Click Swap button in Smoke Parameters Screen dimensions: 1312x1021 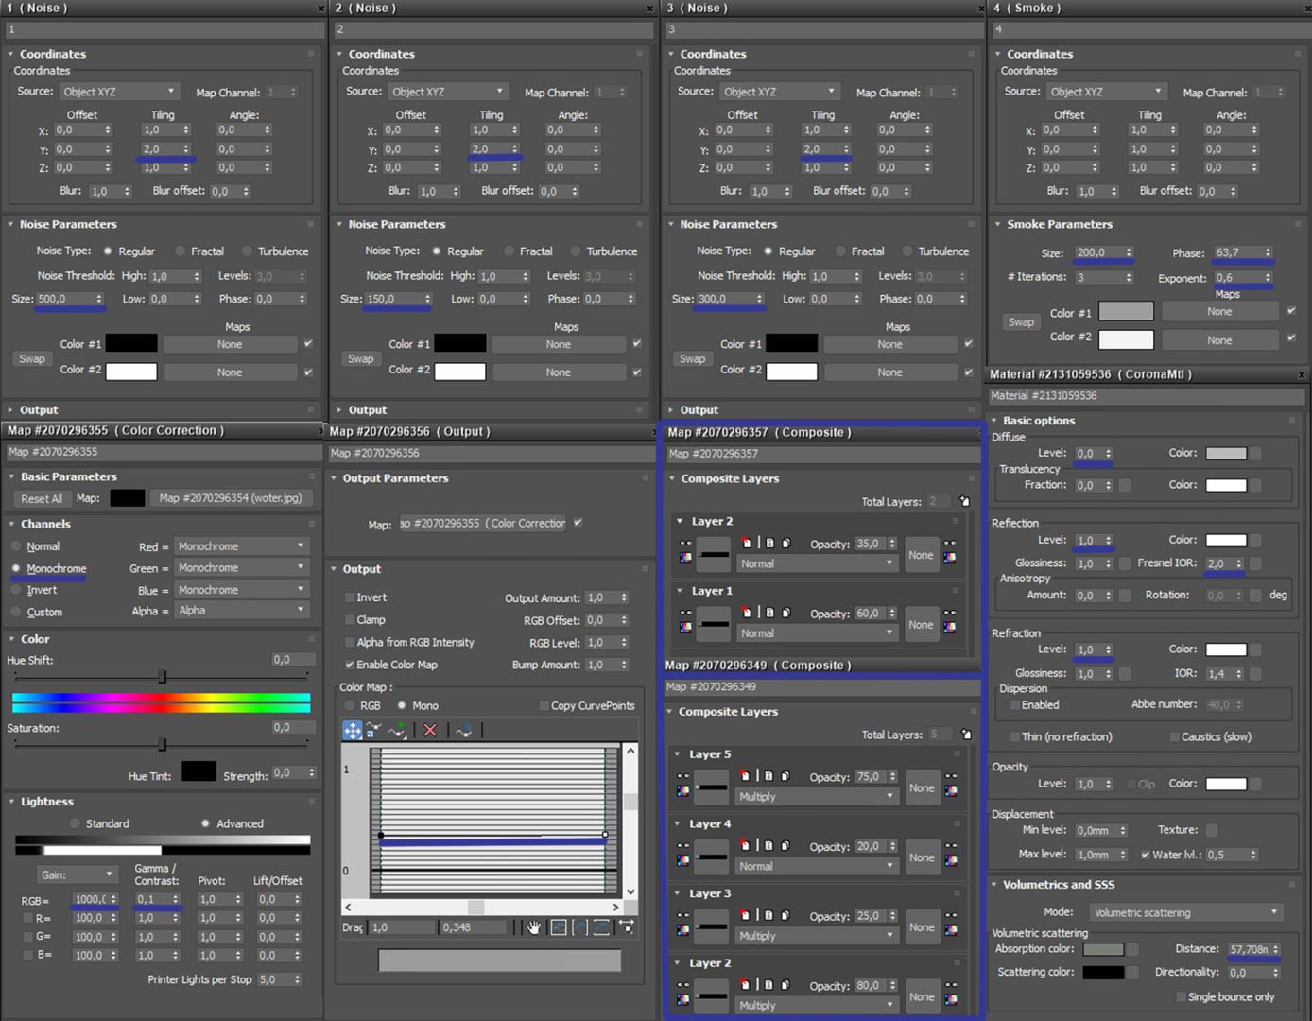point(1021,322)
